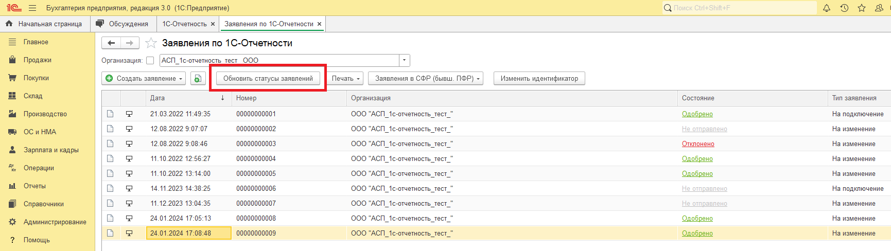Open Заявления в СФР (бывш. ПФР) dropdown
Image resolution: width=891 pixels, height=251 pixels.
click(x=426, y=78)
